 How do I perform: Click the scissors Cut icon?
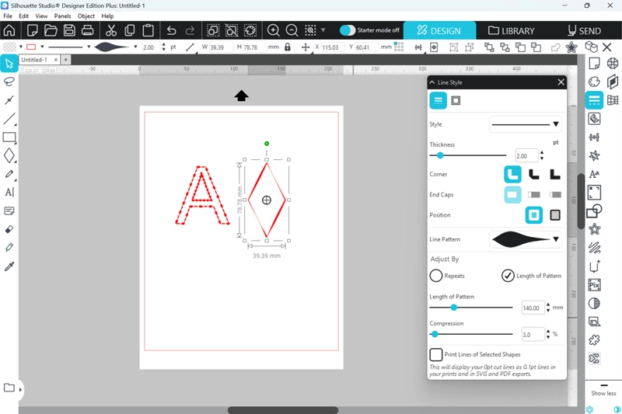tap(110, 30)
